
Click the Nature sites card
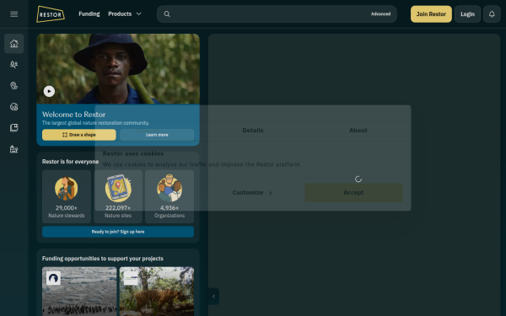coord(118,196)
